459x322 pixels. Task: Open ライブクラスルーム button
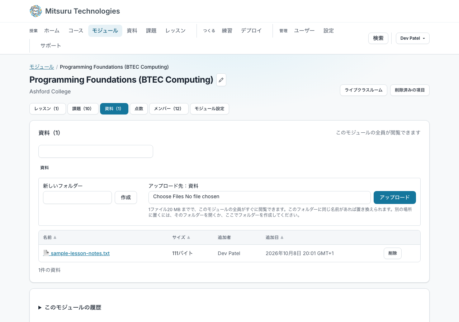pyautogui.click(x=364, y=90)
